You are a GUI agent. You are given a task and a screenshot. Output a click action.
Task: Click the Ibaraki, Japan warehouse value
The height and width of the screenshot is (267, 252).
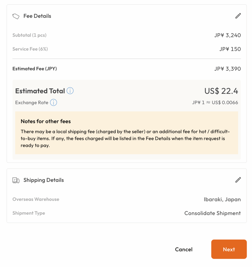[x=222, y=199]
